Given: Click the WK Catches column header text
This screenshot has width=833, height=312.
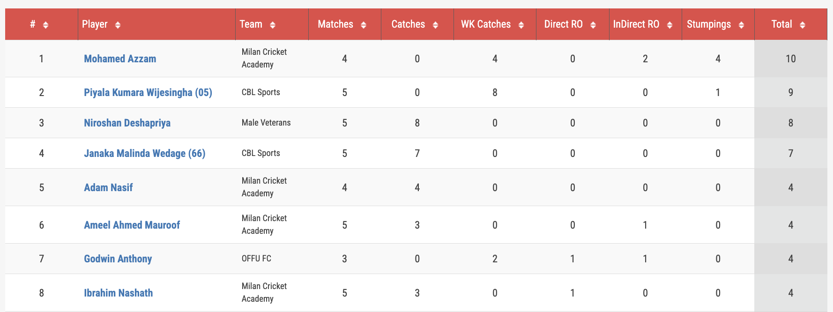Looking at the screenshot, I should 486,24.
